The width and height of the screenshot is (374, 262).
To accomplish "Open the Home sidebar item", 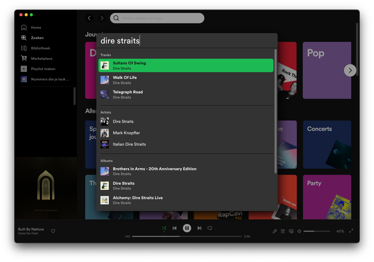I will click(36, 27).
